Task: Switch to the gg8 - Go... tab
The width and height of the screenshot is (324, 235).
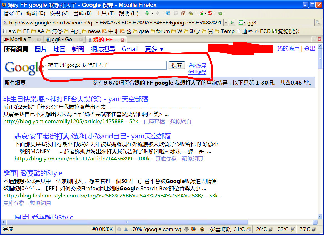Action: pos(64,39)
